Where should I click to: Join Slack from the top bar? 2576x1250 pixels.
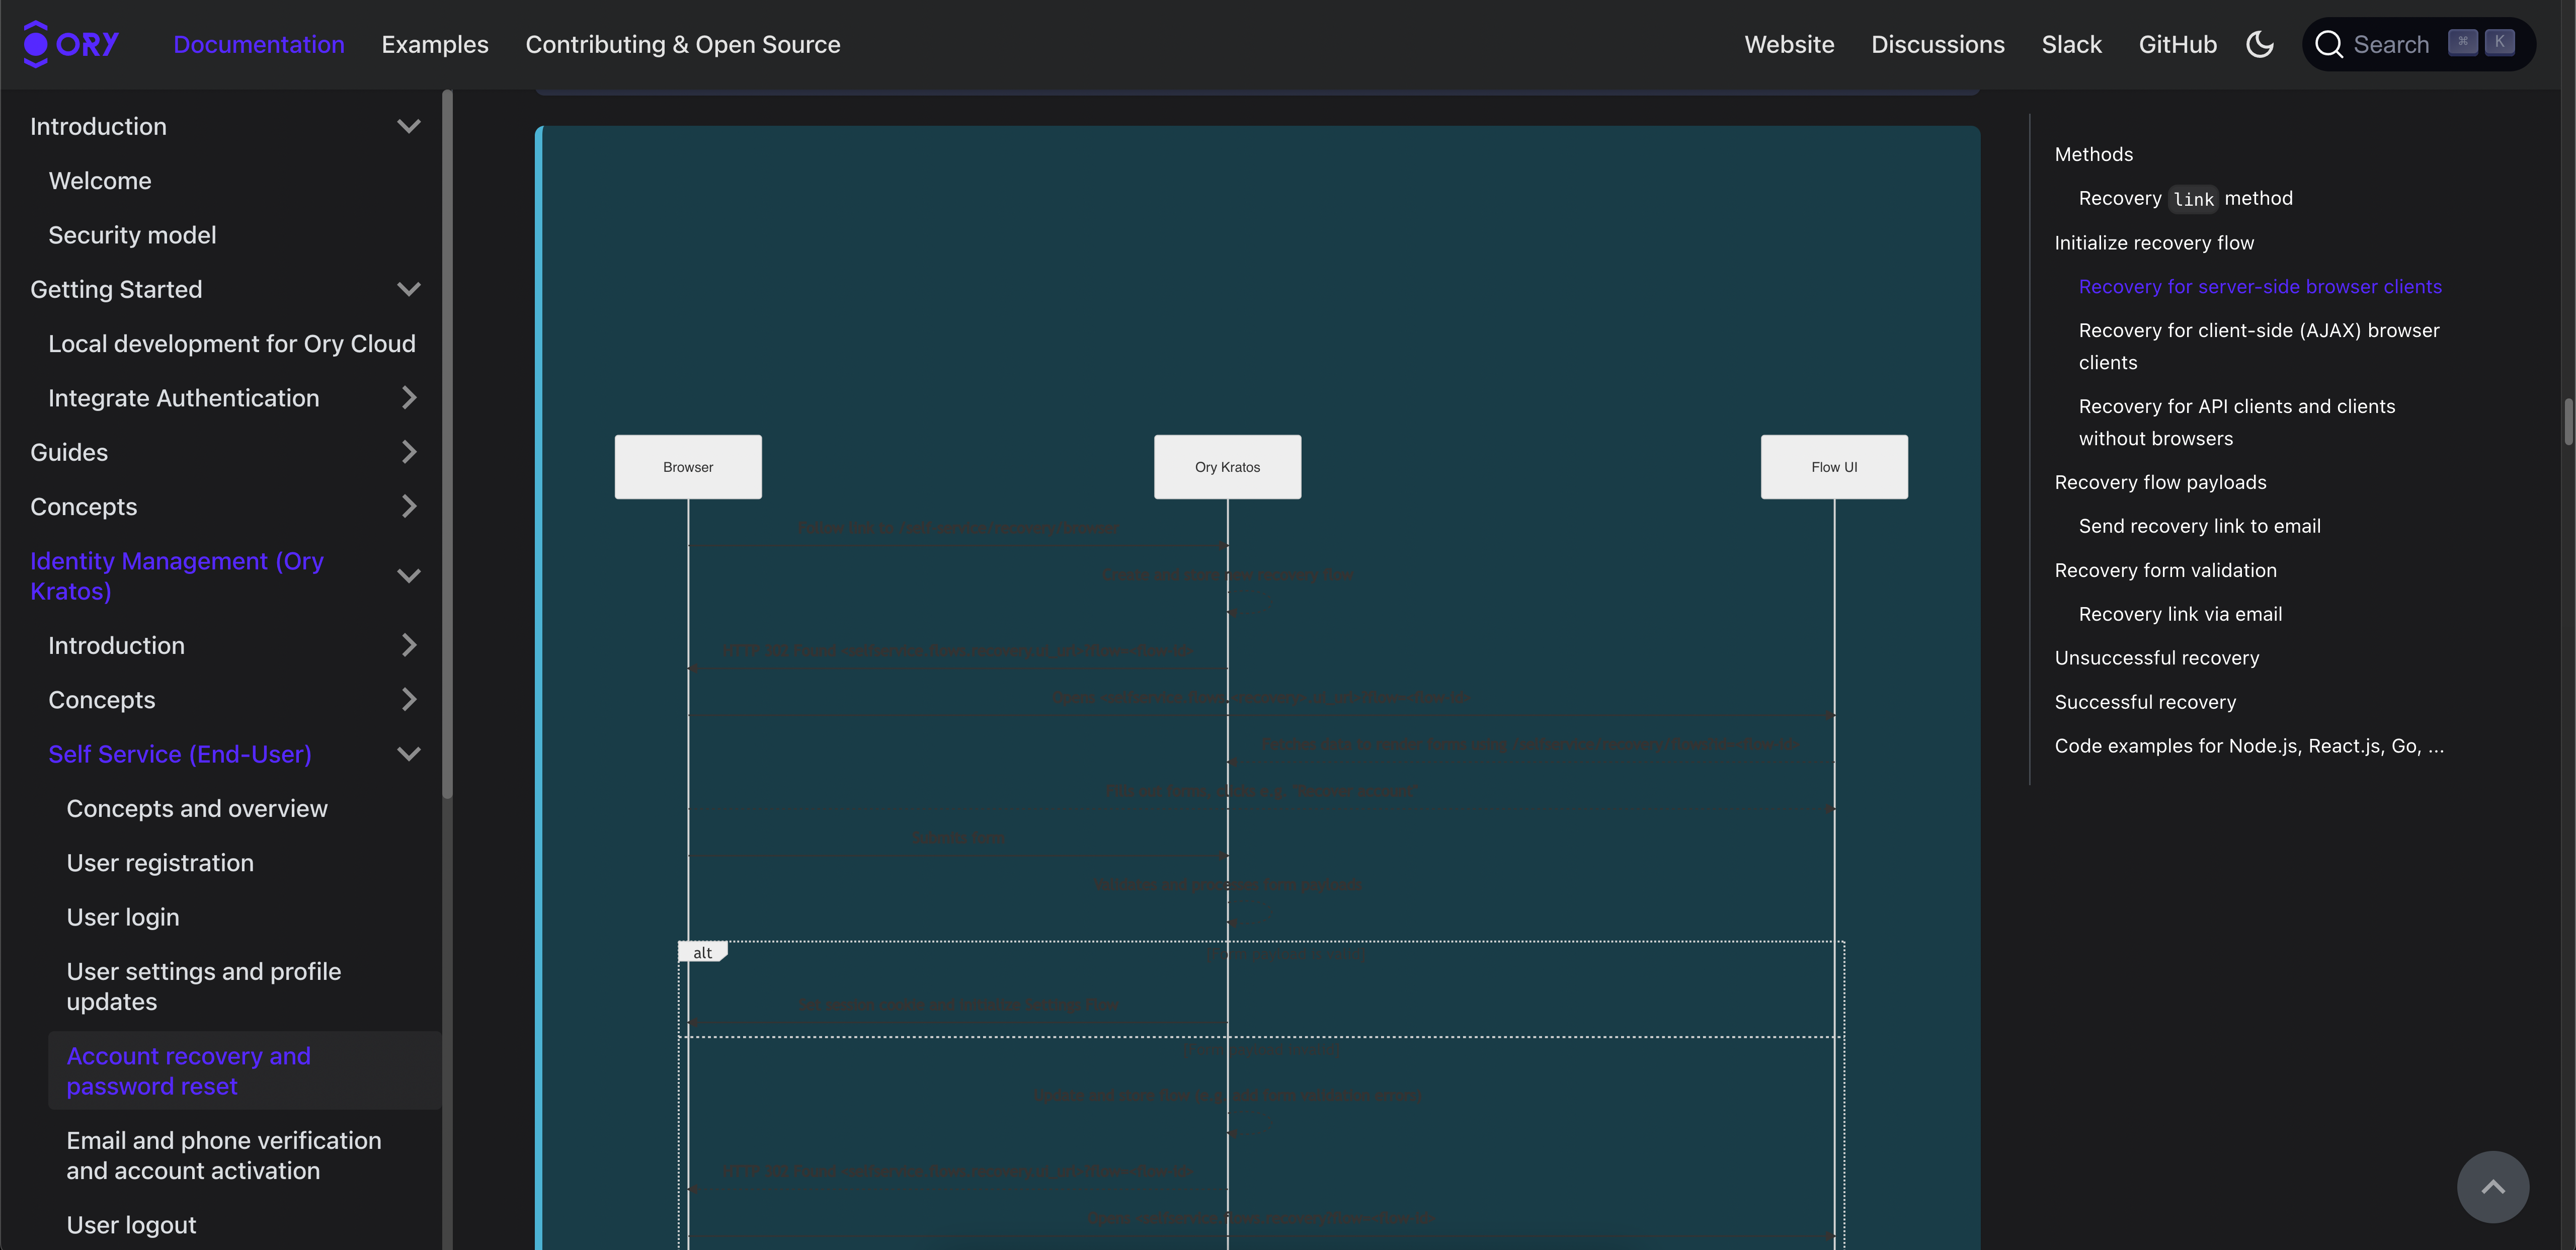tap(2071, 44)
